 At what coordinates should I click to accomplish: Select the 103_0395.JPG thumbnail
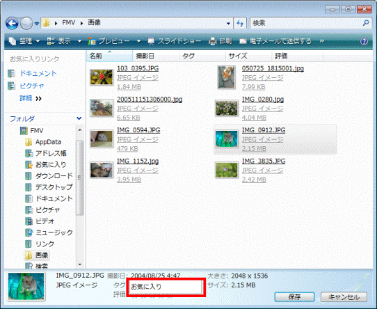pos(102,77)
